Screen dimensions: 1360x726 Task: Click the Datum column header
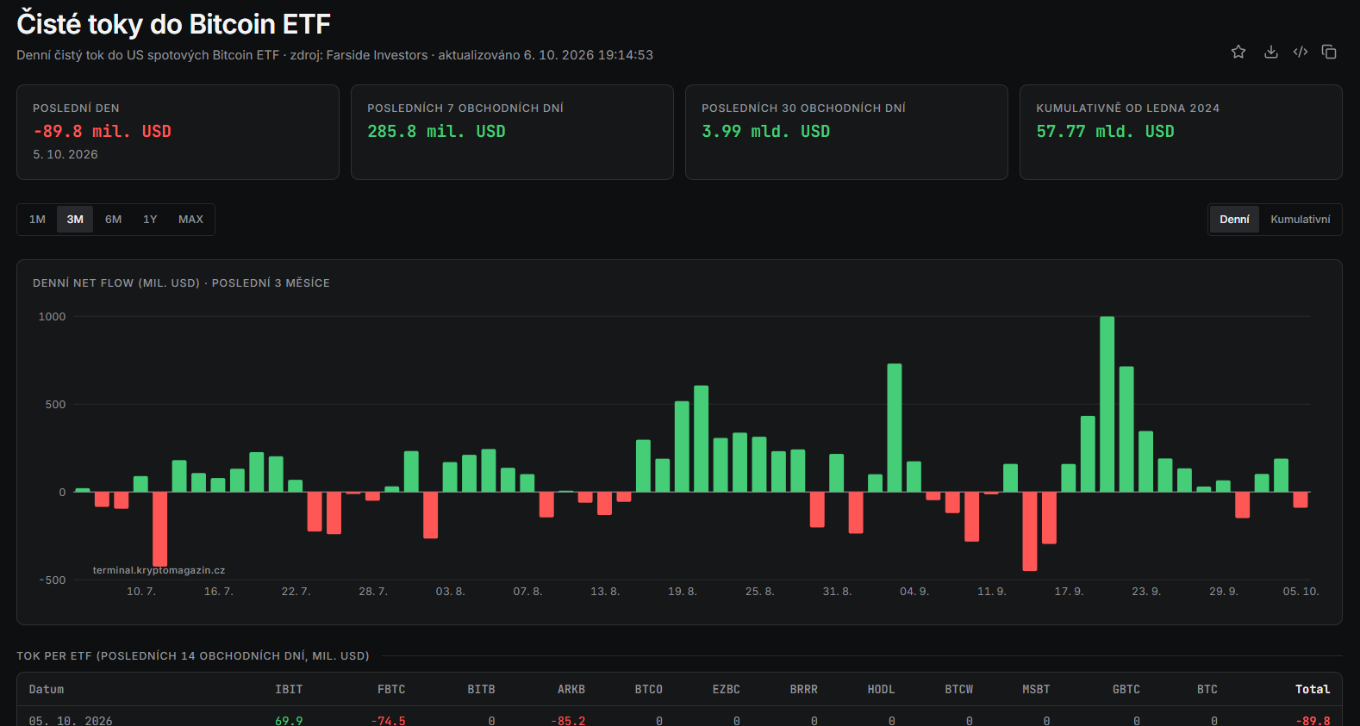[x=47, y=690]
